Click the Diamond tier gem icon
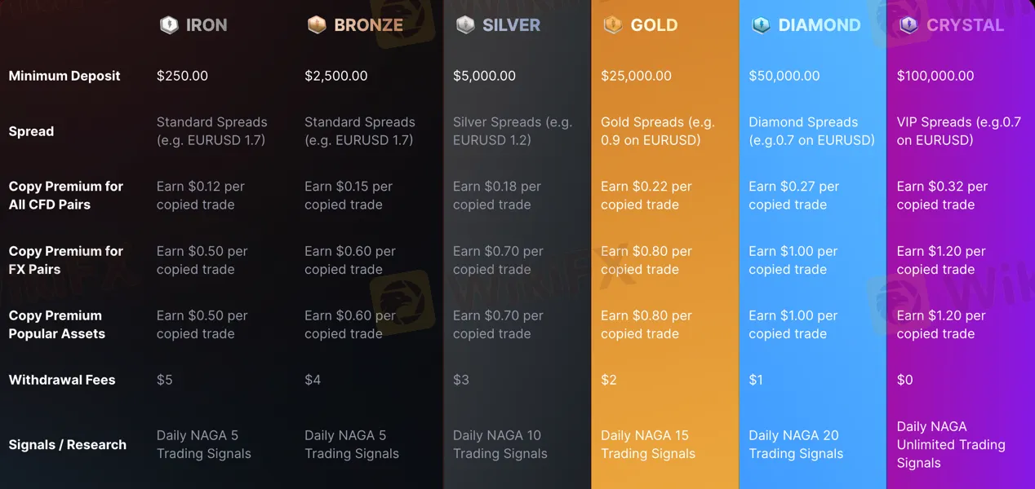 point(761,25)
